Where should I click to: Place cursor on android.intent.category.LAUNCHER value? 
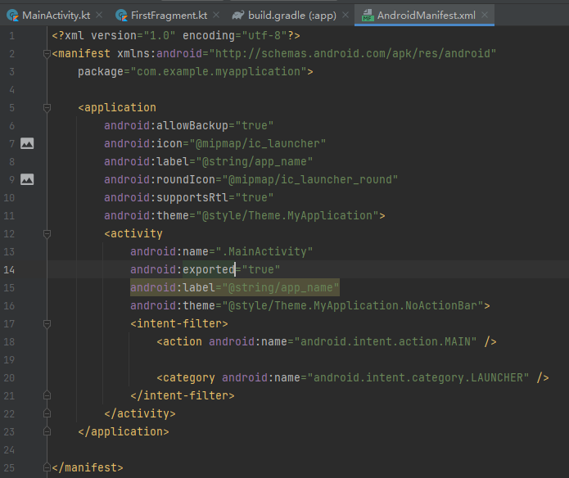pos(418,377)
